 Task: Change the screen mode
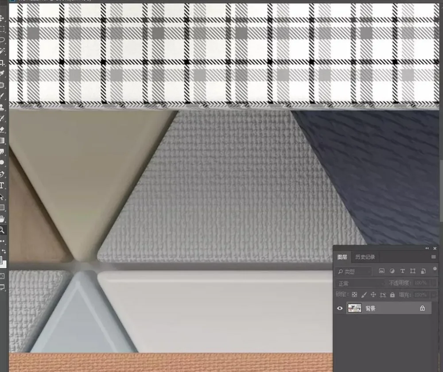tap(2, 287)
